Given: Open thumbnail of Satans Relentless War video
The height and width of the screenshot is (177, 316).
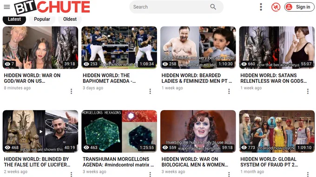Looking at the screenshot, I should 276,47.
